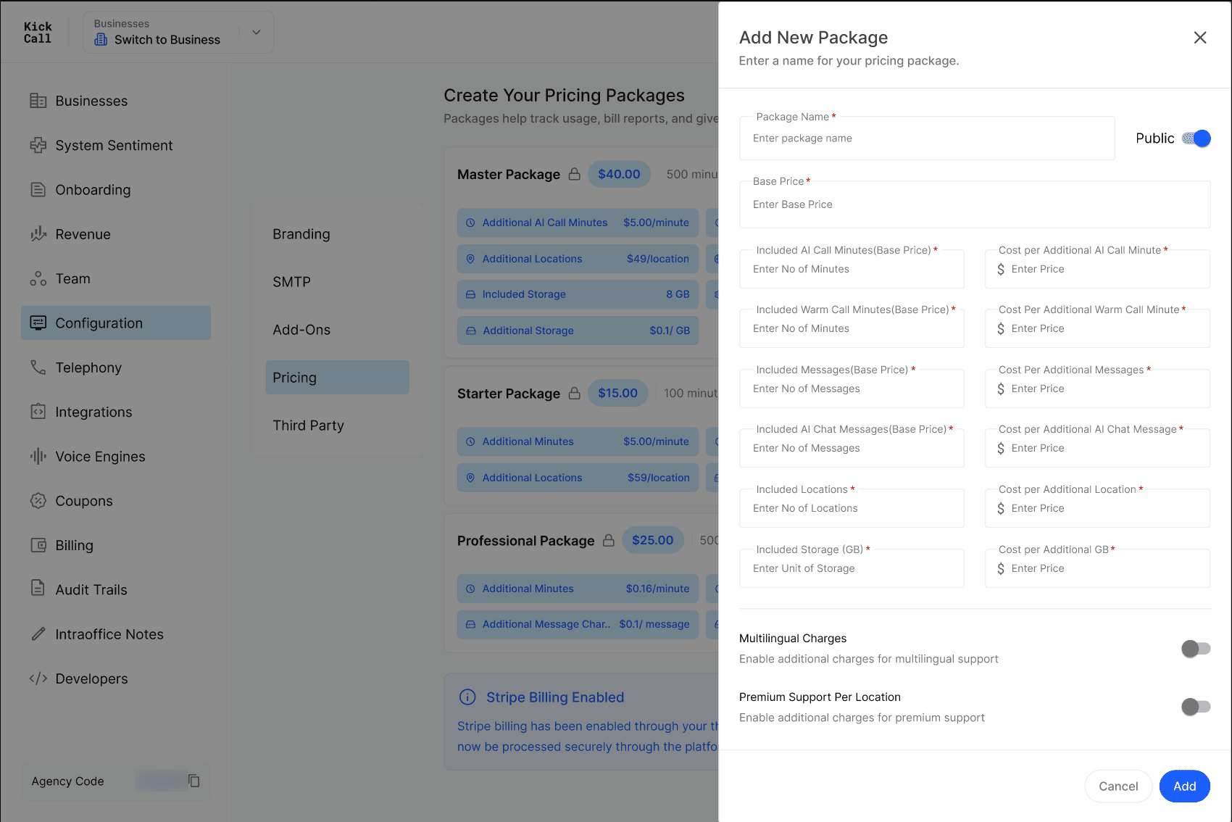Click the $15.00 Starter Package price badge
This screenshot has height=822, width=1232.
click(617, 393)
